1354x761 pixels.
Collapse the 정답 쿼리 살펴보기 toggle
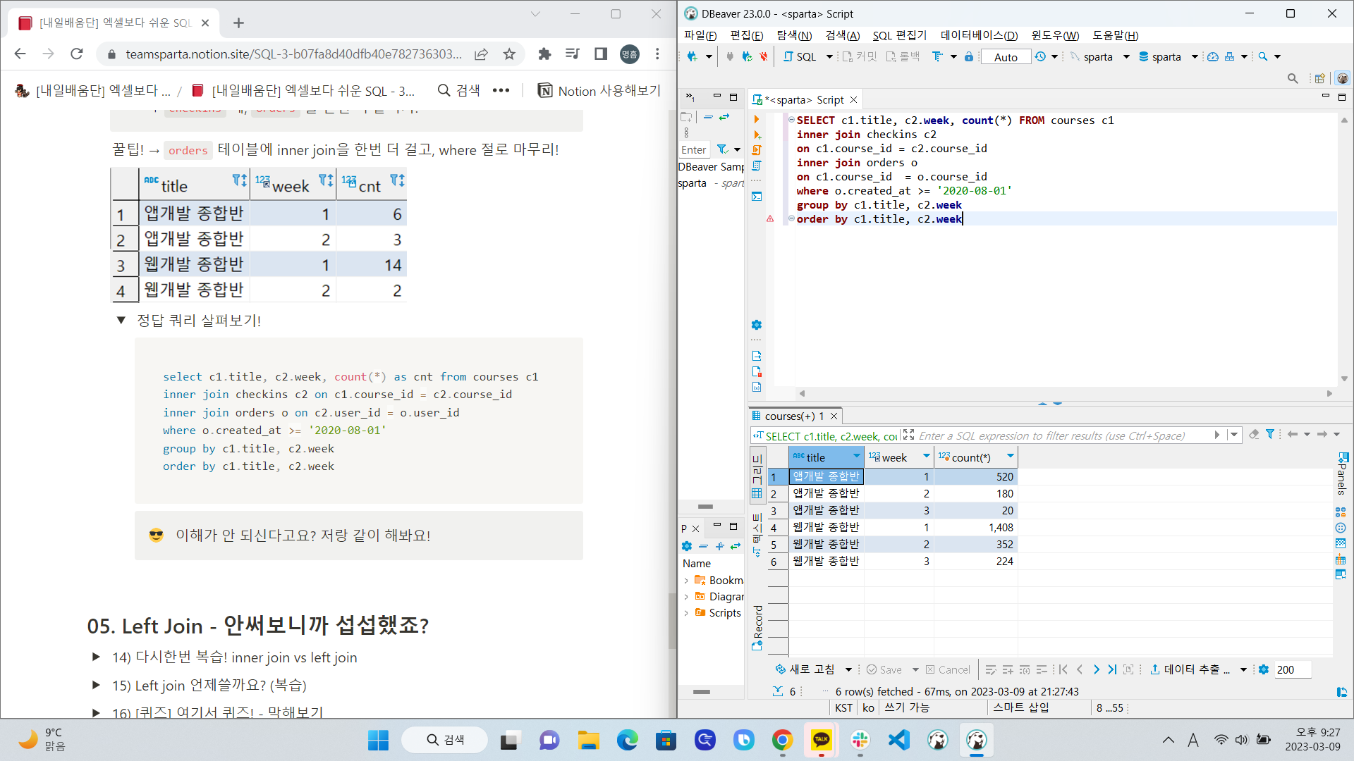coord(121,321)
